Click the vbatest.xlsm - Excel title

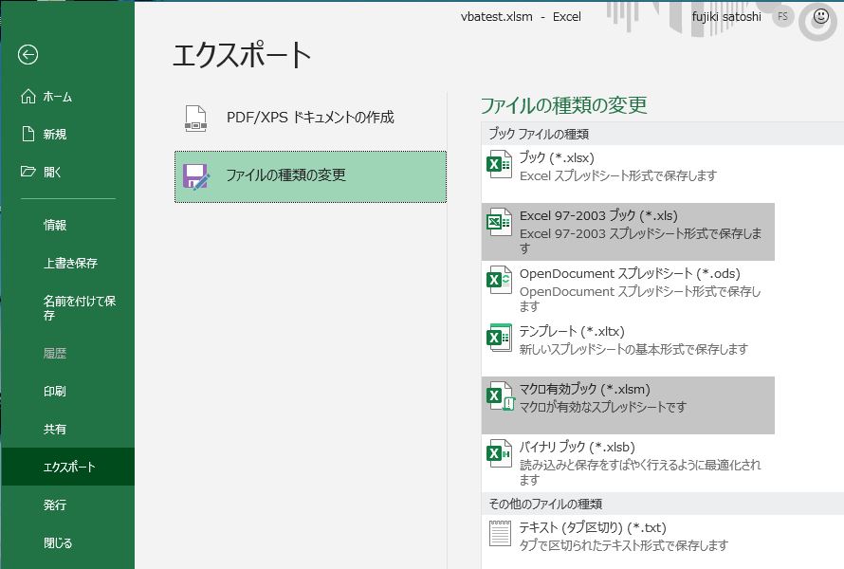(521, 17)
